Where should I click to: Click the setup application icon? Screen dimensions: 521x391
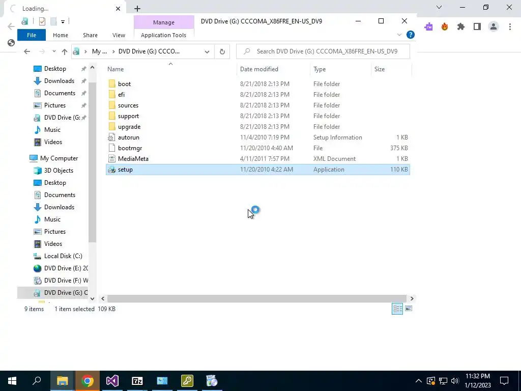pos(112,170)
